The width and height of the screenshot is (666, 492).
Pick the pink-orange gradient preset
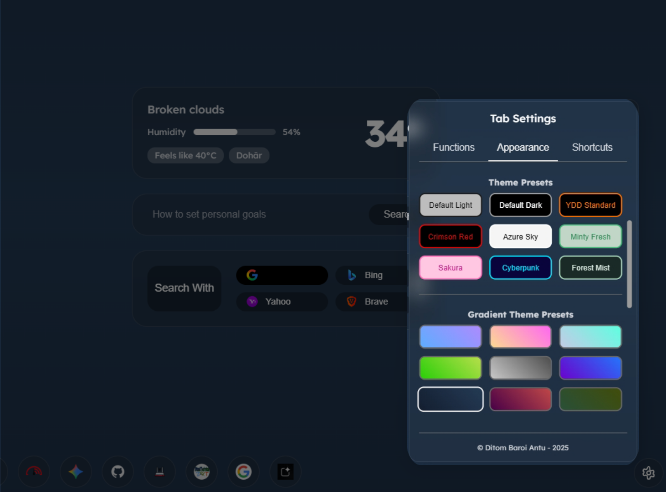[520, 337]
